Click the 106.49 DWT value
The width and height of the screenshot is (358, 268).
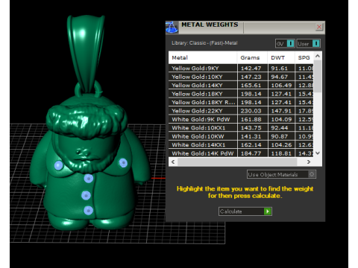(281, 86)
